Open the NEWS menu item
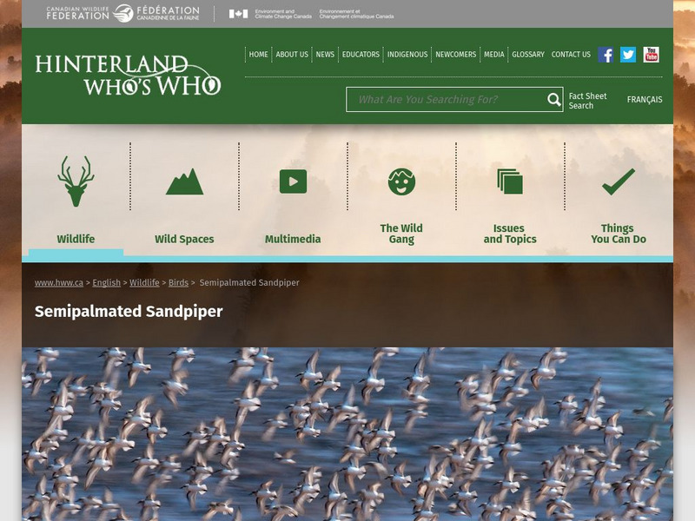Image resolution: width=695 pixels, height=521 pixels. [325, 55]
